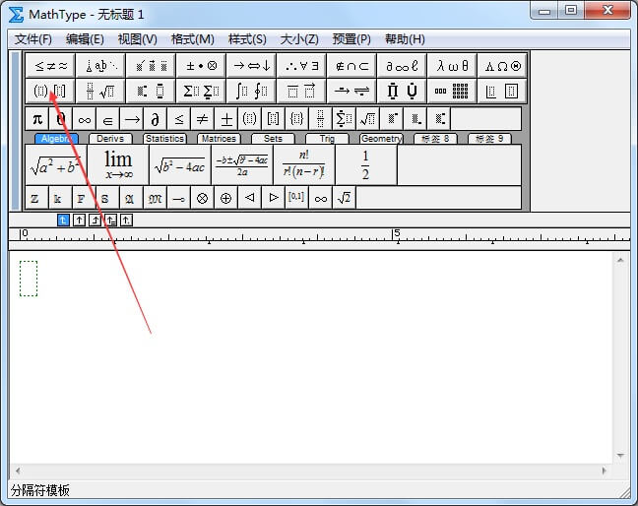Open the uppercase Greek palette (ΛΩ)
The height and width of the screenshot is (506, 638).
502,66
